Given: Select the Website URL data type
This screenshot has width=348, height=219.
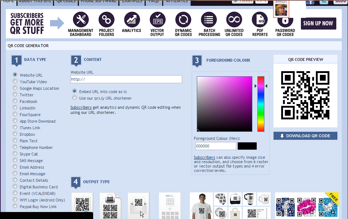Looking at the screenshot, I should tap(15, 74).
